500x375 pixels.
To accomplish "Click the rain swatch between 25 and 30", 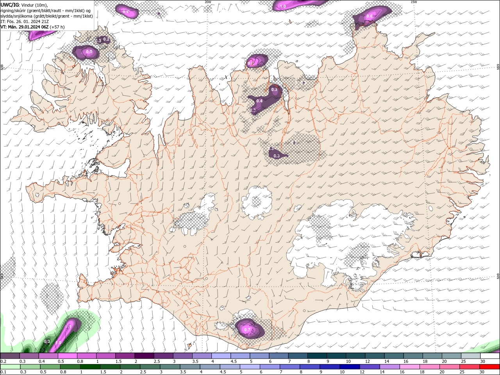I will click(470, 367).
